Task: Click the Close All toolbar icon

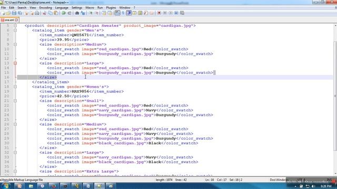Action: (x=32, y=13)
